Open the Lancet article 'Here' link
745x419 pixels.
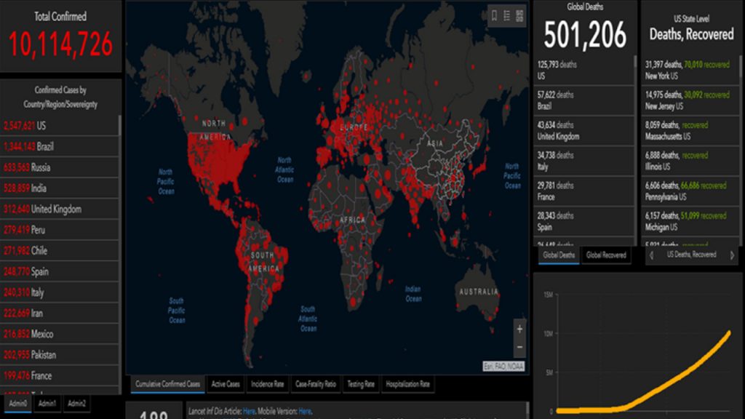pos(250,411)
